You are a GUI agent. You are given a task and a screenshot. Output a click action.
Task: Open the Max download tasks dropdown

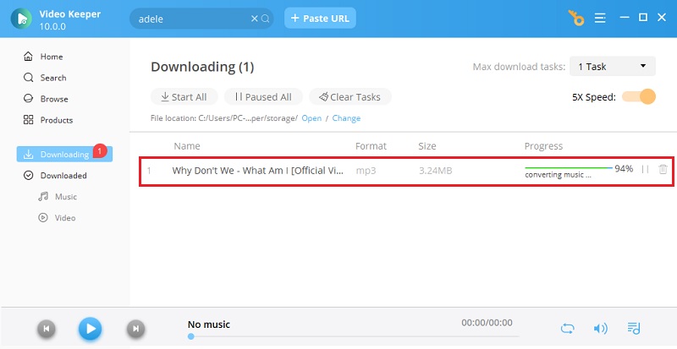(612, 67)
